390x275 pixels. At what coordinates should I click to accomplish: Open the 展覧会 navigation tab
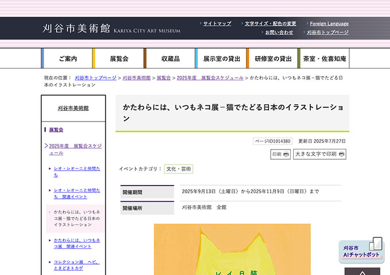119,58
